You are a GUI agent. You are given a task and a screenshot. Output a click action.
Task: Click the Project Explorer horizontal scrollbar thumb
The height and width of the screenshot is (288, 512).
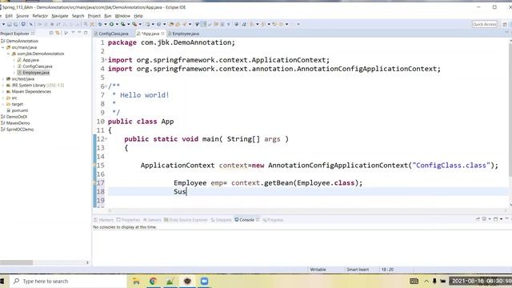(16, 262)
